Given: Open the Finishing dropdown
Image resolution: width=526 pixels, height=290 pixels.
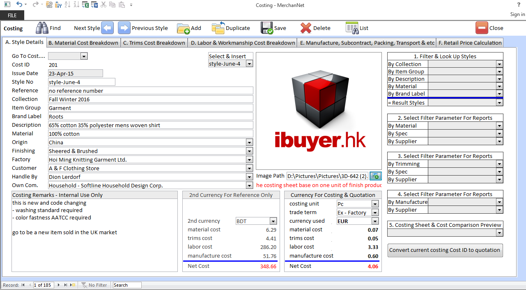Looking at the screenshot, I should (249, 151).
